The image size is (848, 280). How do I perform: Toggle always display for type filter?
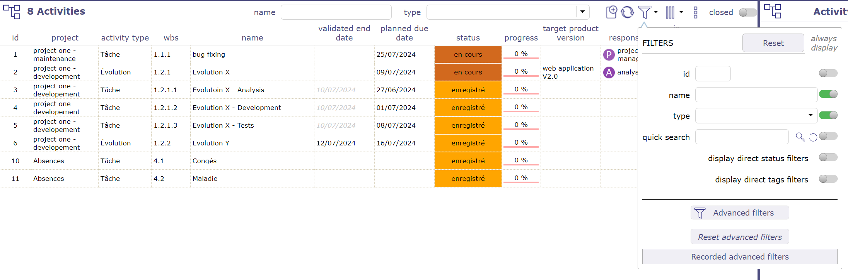pos(828,115)
